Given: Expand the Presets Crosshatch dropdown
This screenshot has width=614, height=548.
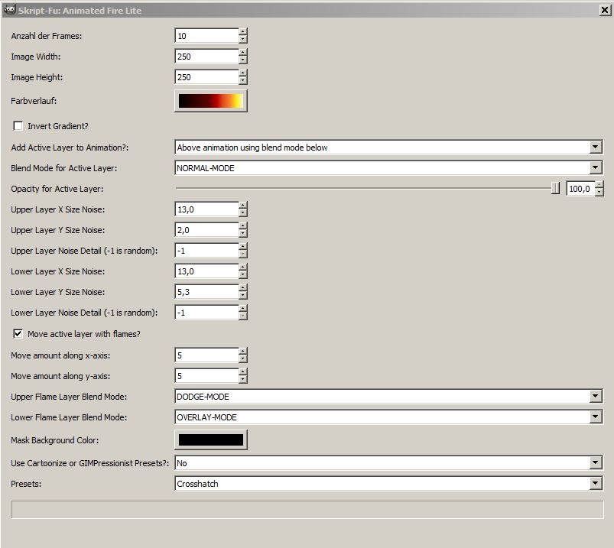Looking at the screenshot, I should pyautogui.click(x=596, y=484).
